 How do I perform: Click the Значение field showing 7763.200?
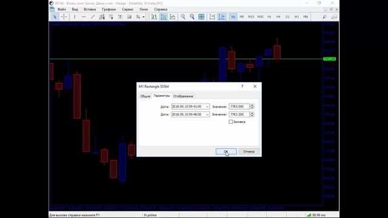click(239, 114)
